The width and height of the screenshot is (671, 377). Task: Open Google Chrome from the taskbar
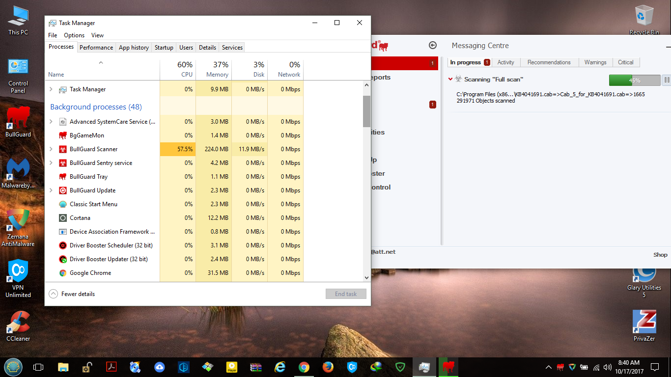[x=304, y=367]
